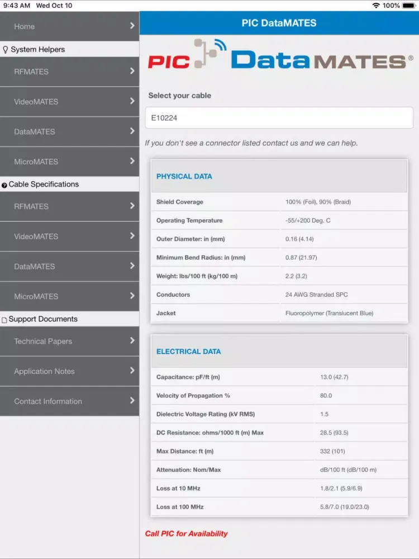
Task: Click battery status icon
Action: pyautogui.click(x=409, y=6)
